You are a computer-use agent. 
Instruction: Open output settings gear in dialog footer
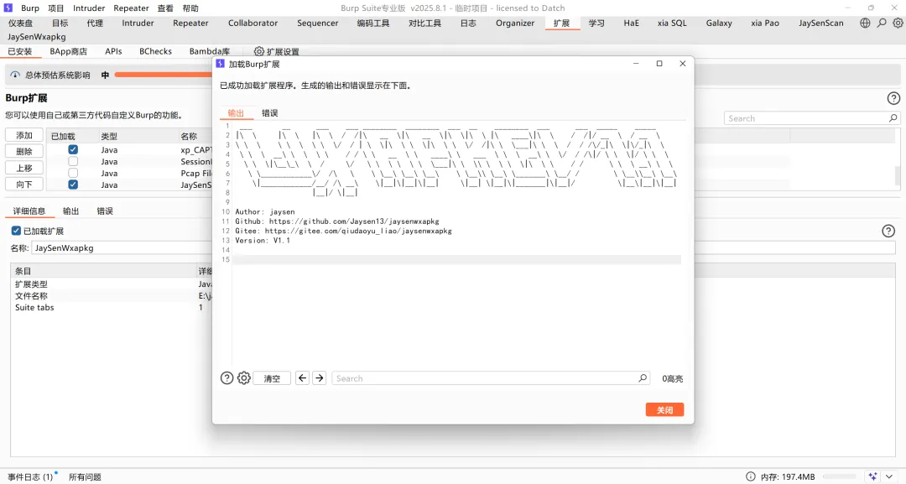coord(244,377)
